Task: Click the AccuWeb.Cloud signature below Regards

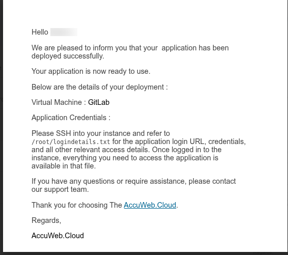Action: click(57, 236)
